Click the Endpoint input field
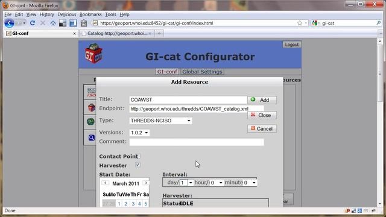The height and width of the screenshot is (217, 386). click(197, 109)
